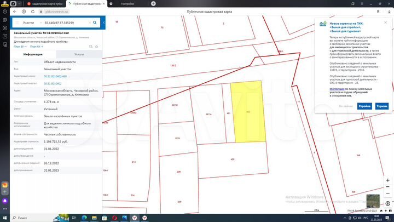The height and width of the screenshot is (222, 394).
Task: Select the 'Информация' tab
Action: (x=33, y=55)
